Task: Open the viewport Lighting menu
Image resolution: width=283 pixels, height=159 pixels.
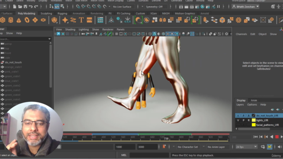Action: tap(84, 30)
